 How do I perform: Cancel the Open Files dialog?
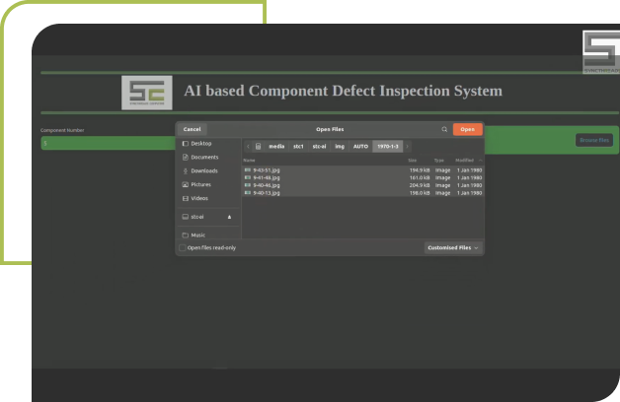coord(192,129)
